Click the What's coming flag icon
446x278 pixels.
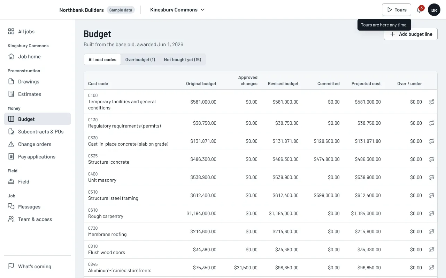tap(11, 267)
